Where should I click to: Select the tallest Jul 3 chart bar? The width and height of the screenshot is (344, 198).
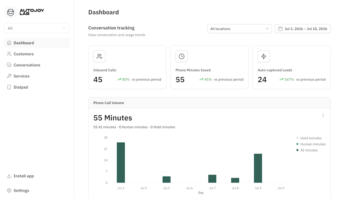121,162
